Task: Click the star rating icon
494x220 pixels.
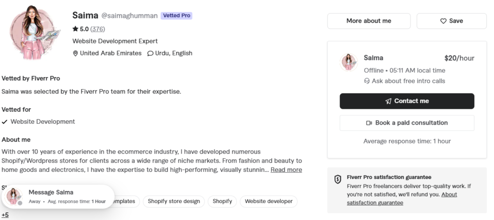Action: click(75, 29)
